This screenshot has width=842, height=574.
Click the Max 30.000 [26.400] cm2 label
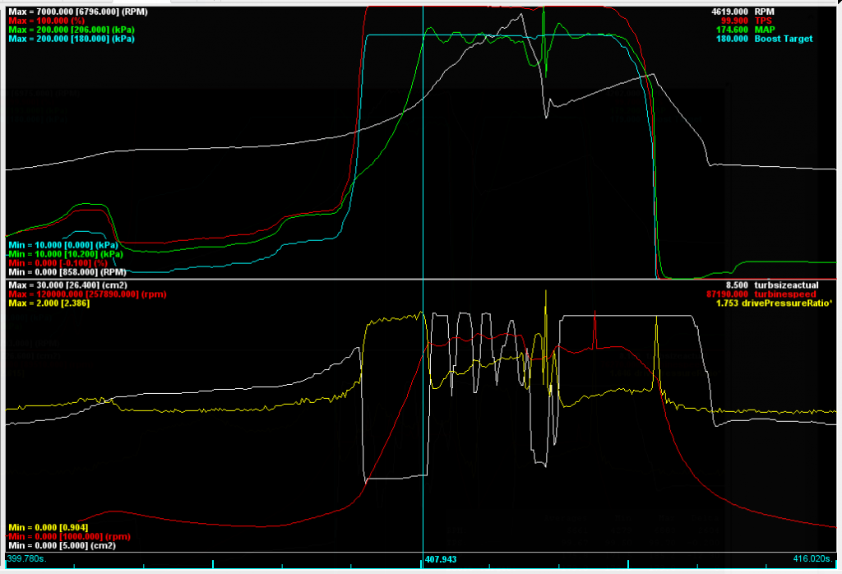tap(67, 285)
